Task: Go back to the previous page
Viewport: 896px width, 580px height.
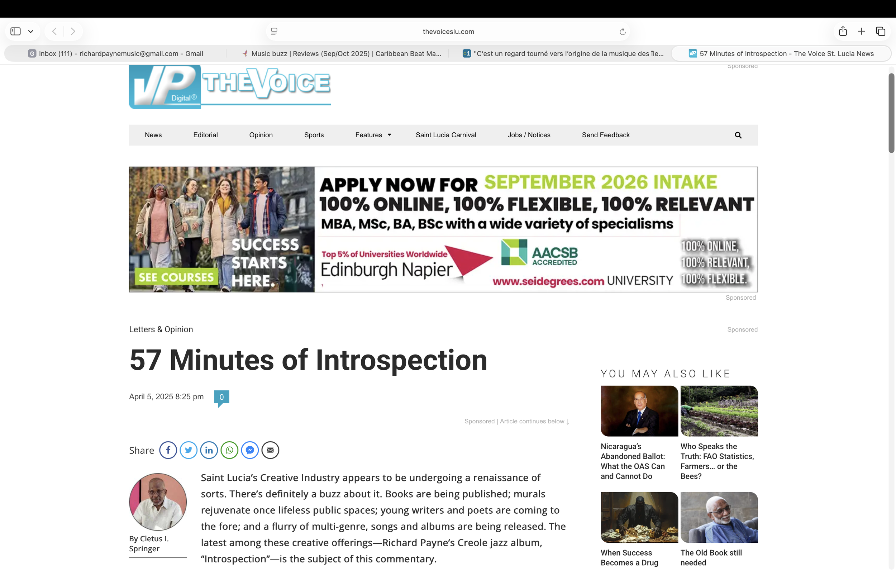Action: click(54, 31)
